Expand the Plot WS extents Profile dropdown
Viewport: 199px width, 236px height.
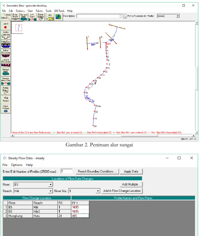click(178, 16)
